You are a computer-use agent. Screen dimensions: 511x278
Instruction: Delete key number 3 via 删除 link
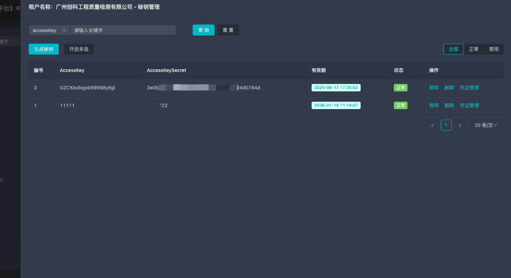(x=449, y=88)
